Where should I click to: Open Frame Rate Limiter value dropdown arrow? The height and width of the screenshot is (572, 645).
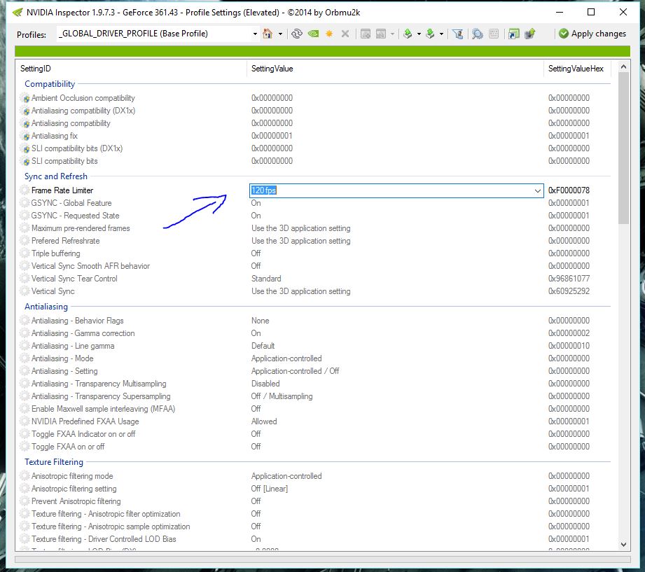(x=537, y=190)
